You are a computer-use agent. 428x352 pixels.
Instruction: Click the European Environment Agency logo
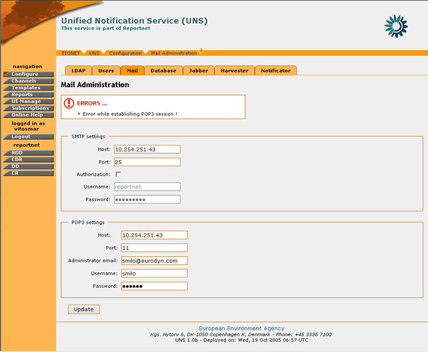[396, 26]
